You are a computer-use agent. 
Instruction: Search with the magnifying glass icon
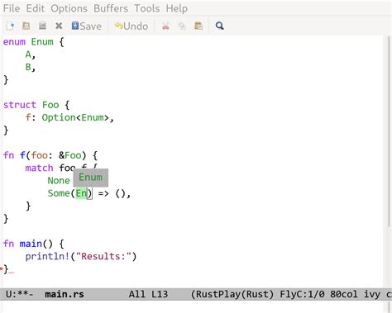(219, 26)
